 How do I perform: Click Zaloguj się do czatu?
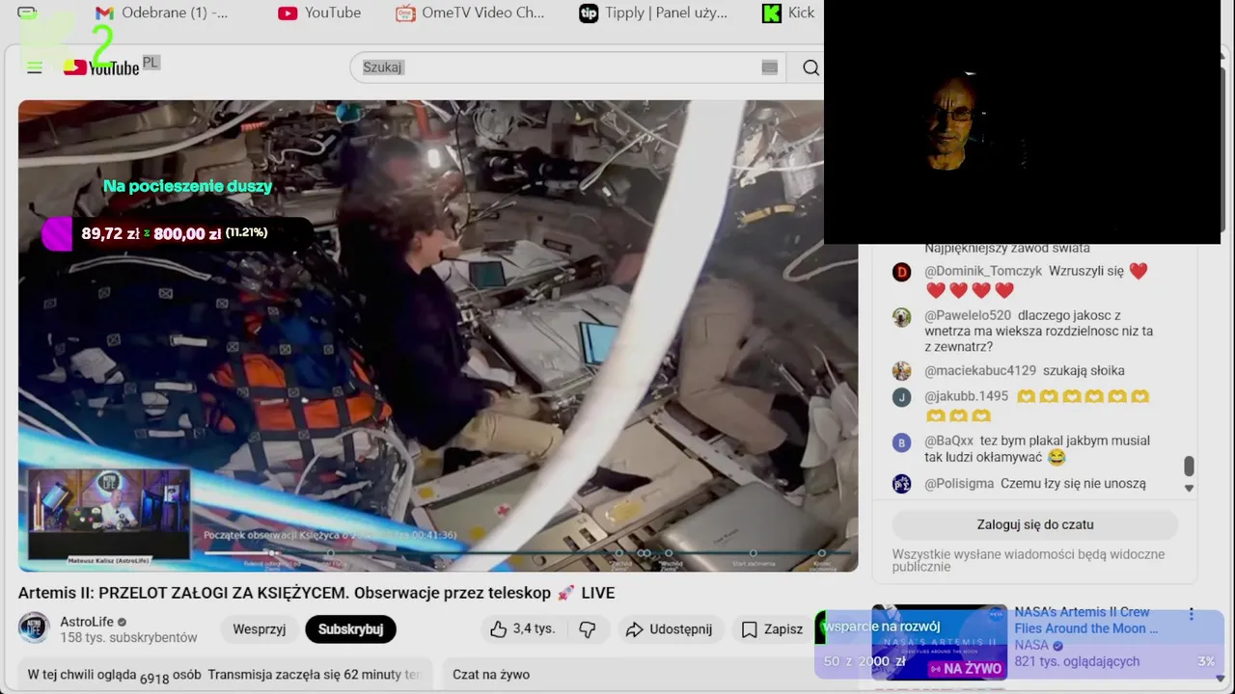(1035, 524)
